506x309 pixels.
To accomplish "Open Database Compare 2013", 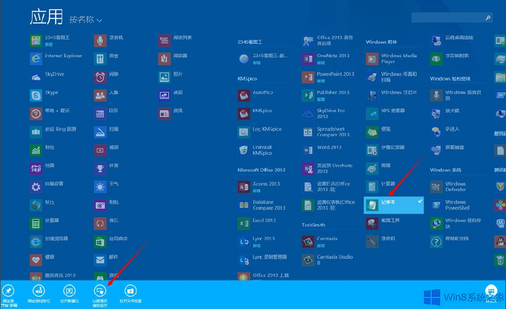I will click(261, 205).
